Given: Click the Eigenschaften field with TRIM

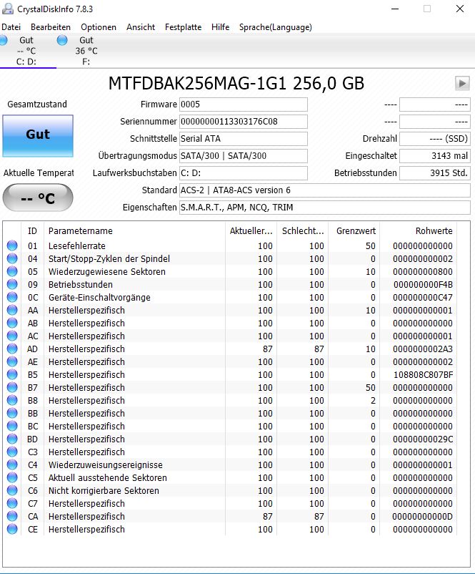Looking at the screenshot, I should 325,208.
